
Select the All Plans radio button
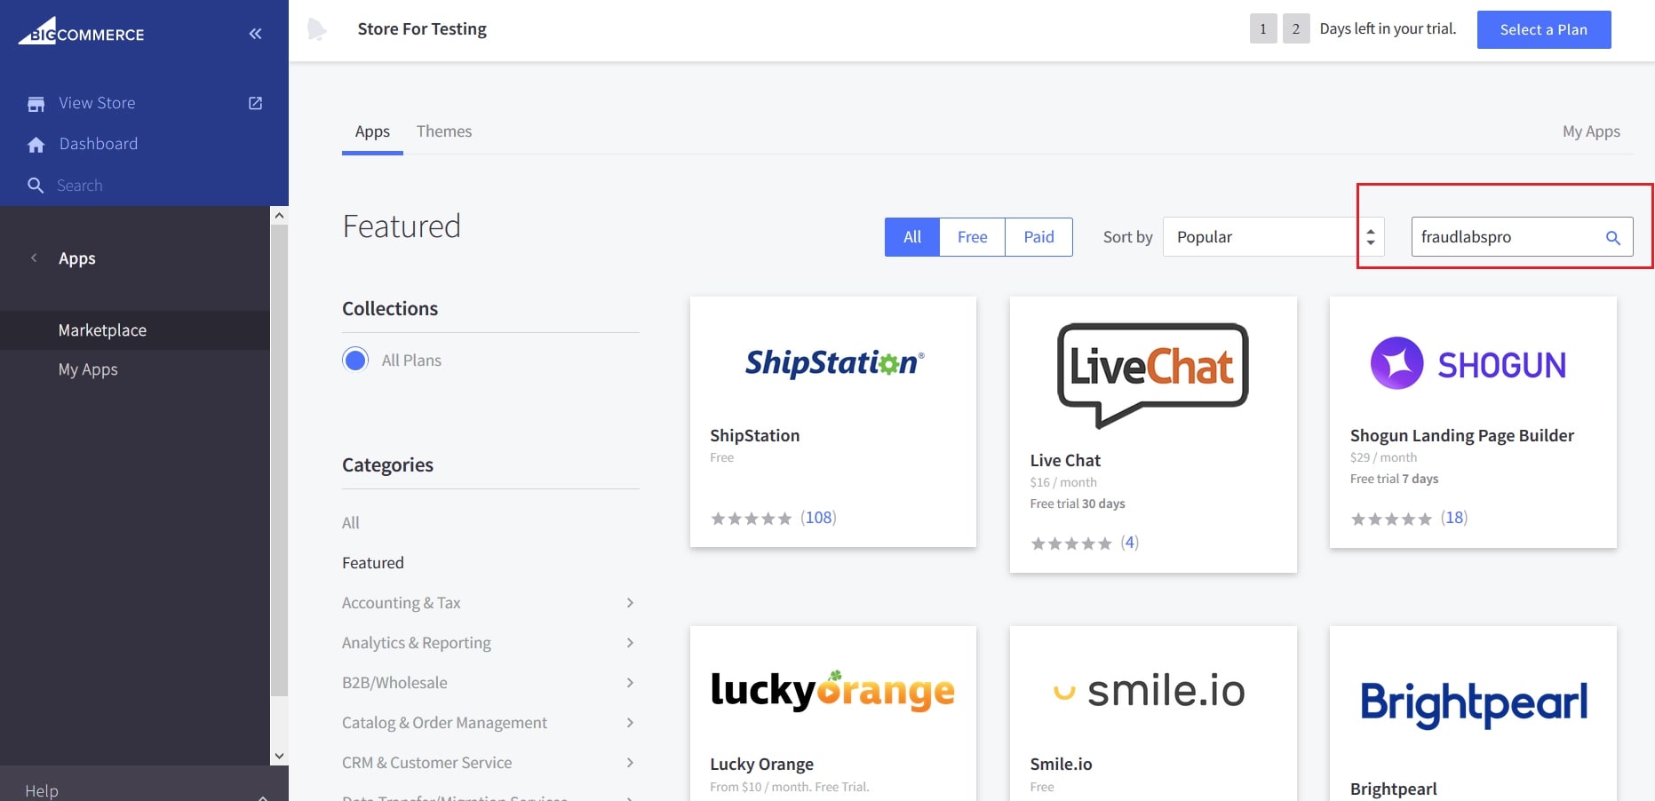point(355,360)
